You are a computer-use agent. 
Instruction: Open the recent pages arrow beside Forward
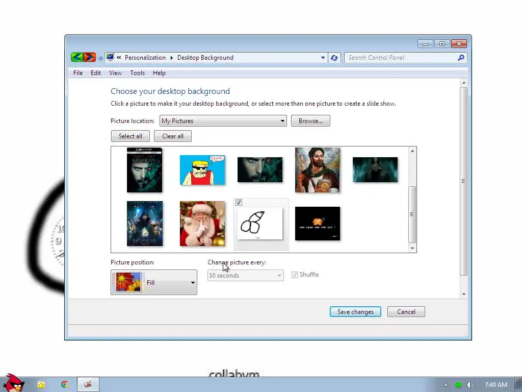click(x=100, y=58)
